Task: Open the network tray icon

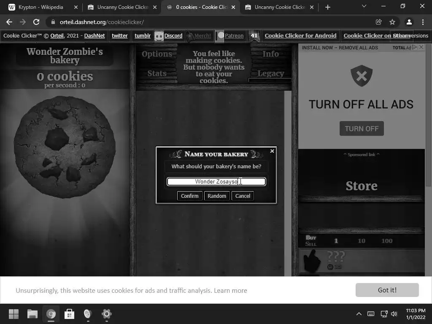Action: tap(384, 314)
